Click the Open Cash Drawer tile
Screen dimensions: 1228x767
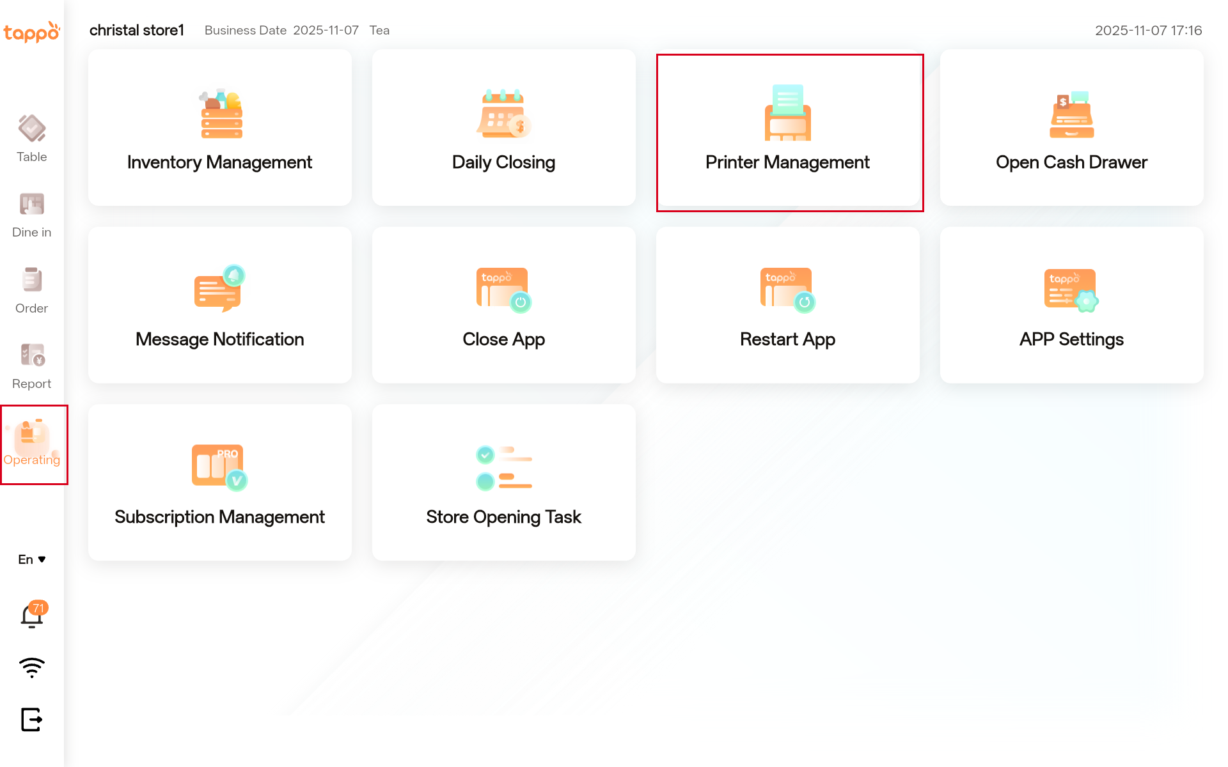click(1071, 128)
